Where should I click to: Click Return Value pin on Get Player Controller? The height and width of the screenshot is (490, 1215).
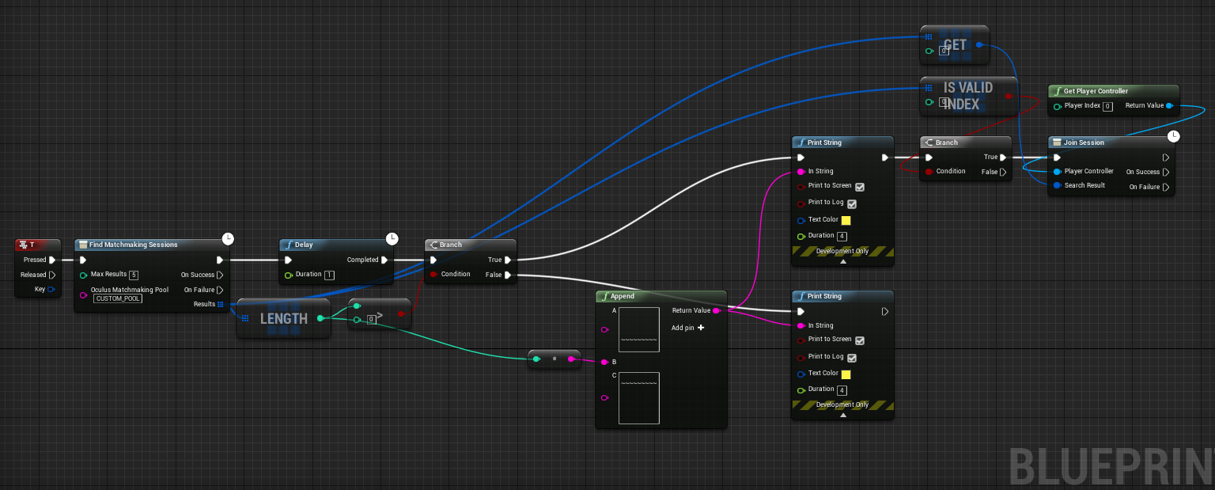(1169, 105)
